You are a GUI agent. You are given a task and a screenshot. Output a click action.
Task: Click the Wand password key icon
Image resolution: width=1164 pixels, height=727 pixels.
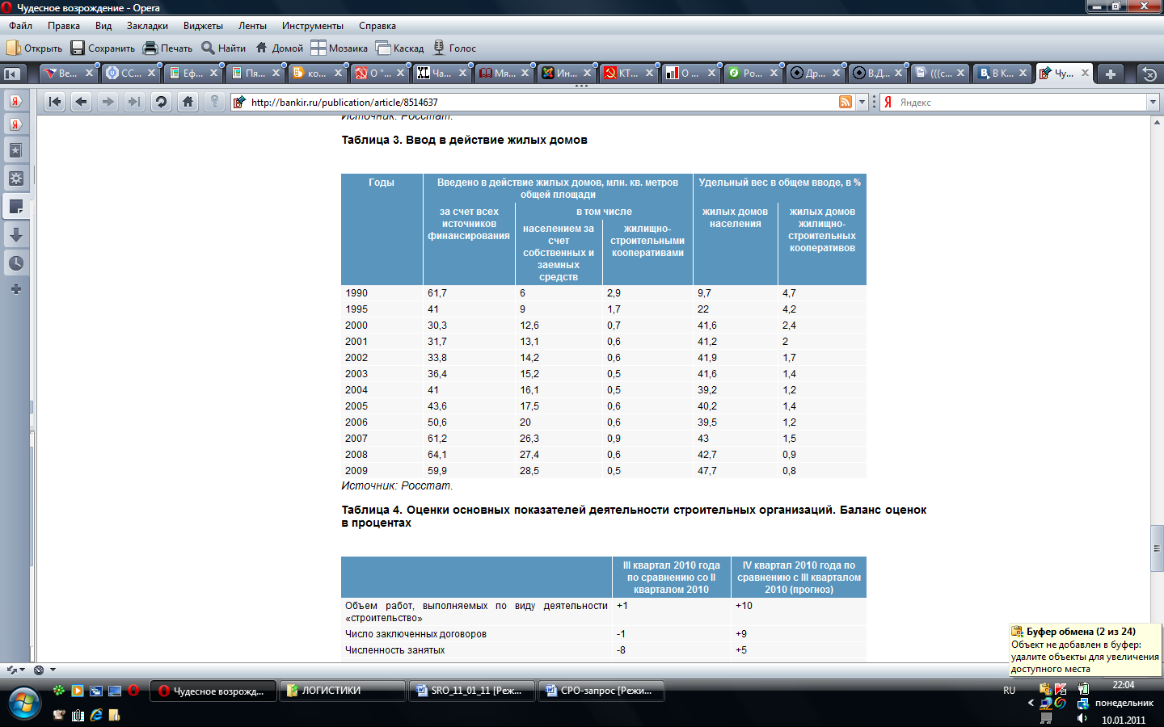click(x=214, y=102)
